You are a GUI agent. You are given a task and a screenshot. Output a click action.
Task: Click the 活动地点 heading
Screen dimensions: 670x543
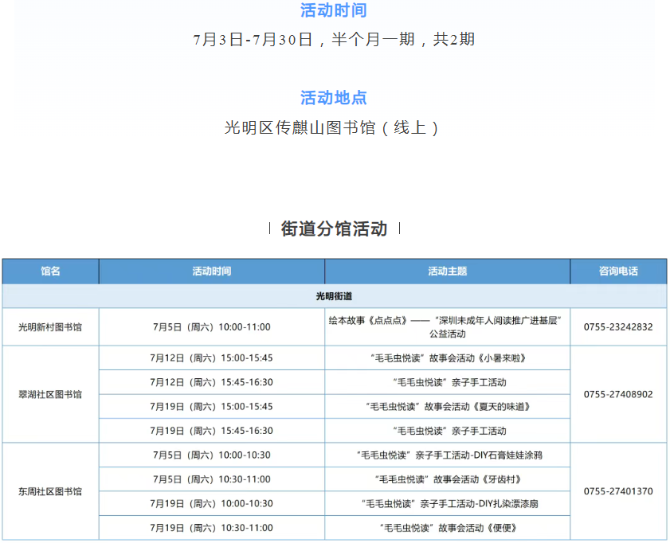[333, 98]
